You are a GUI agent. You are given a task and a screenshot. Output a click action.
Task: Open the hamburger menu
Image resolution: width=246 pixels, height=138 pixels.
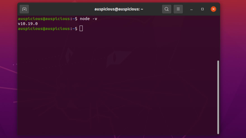point(178,9)
